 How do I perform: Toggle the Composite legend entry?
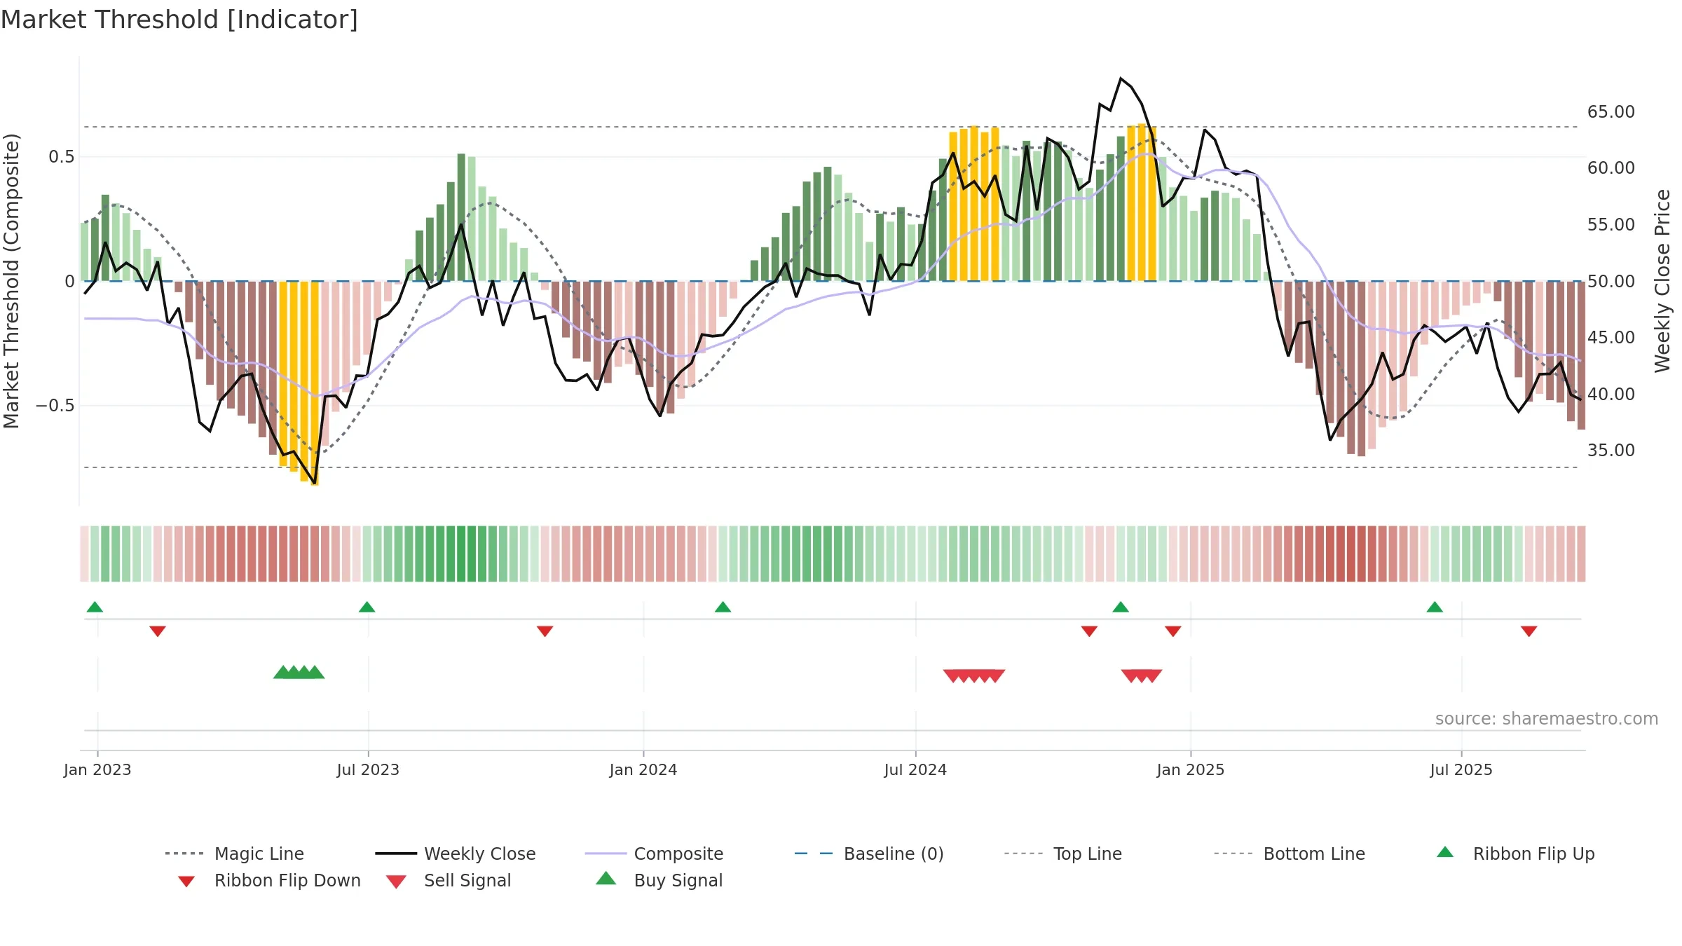(x=654, y=854)
